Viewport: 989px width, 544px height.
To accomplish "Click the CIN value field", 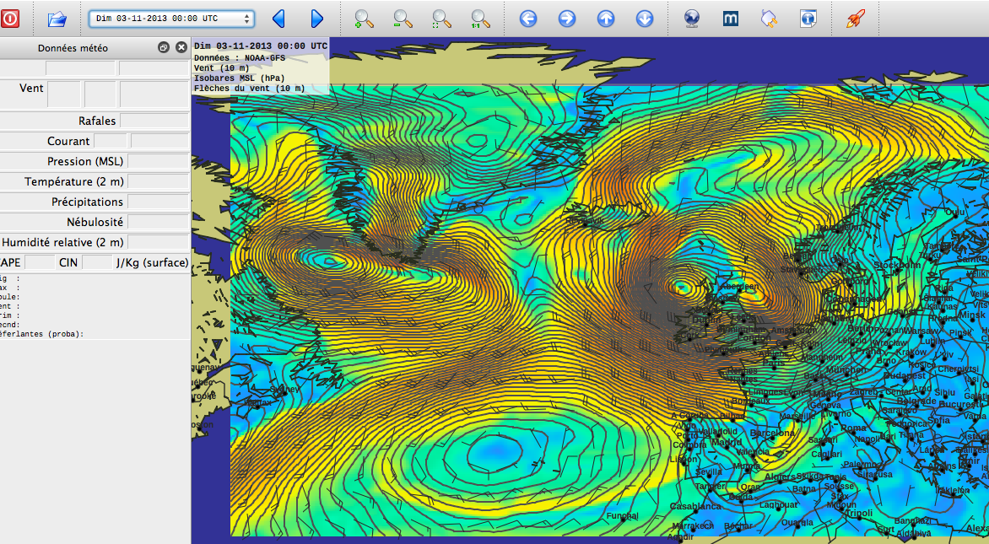I will (97, 262).
